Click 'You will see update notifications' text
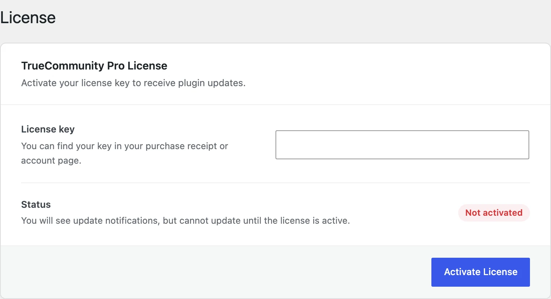Screen dimensions: 551x299 coord(186,220)
